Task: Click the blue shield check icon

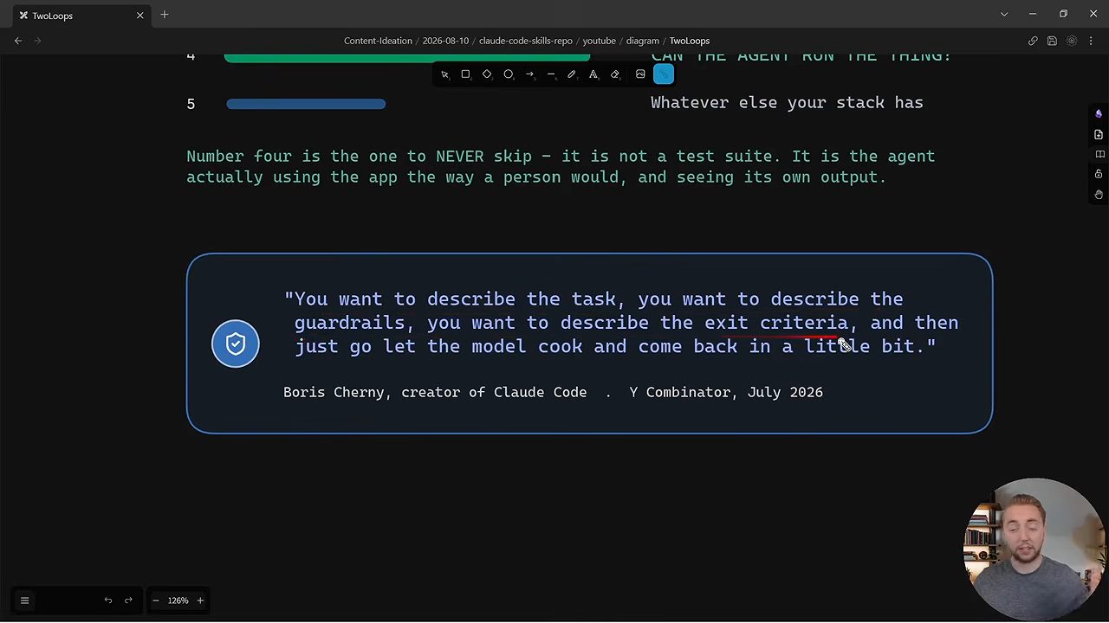Action: click(x=236, y=344)
